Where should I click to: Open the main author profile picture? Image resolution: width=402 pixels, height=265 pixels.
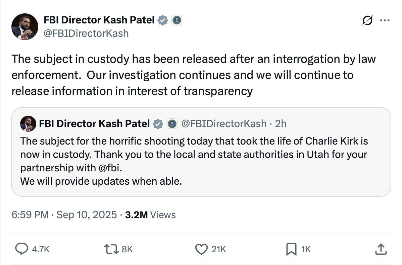click(x=25, y=26)
